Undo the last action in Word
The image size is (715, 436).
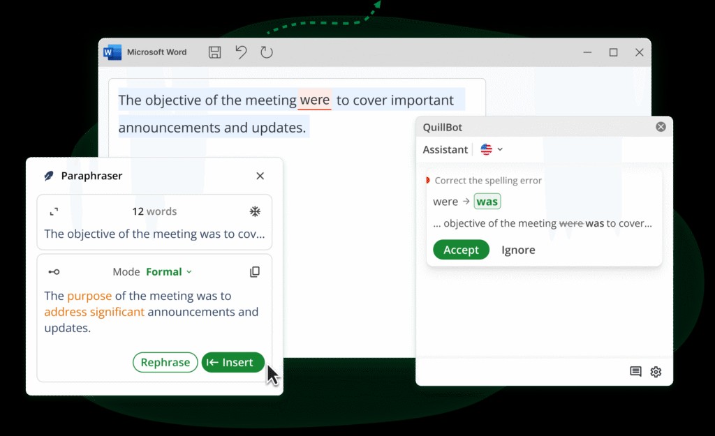tap(241, 52)
